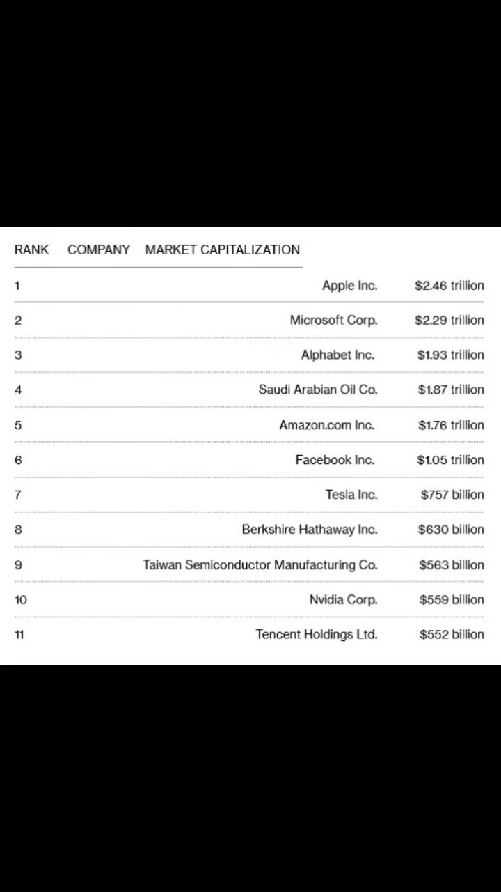501x892 pixels.
Task: Click the Berkshire Hathaway Inc. entry
Action: point(310,530)
